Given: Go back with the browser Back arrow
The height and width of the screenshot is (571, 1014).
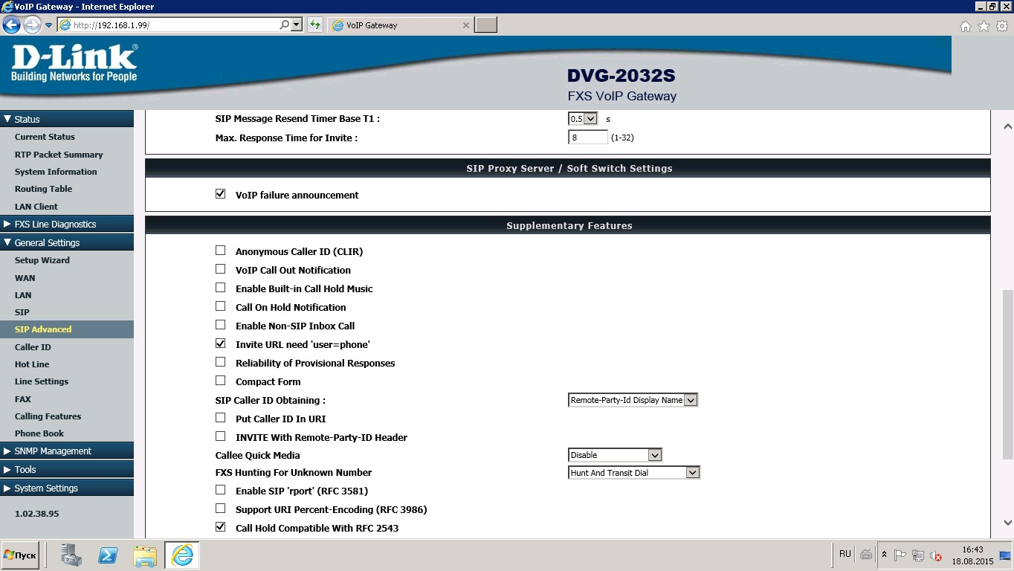Looking at the screenshot, I should (x=11, y=25).
